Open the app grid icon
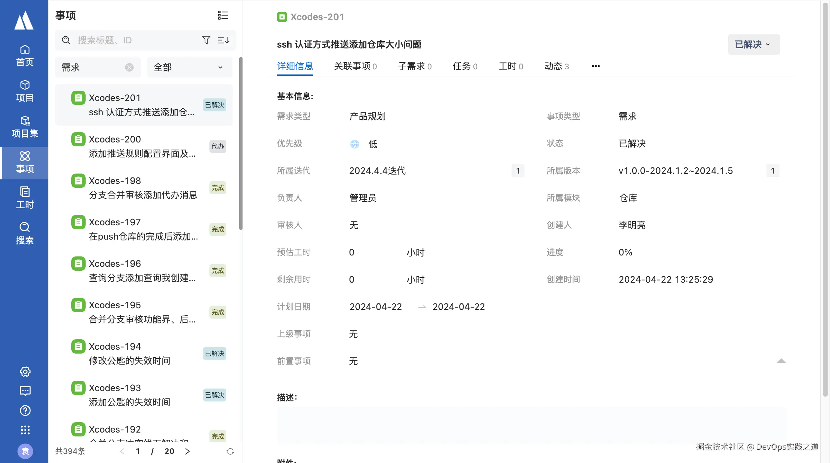Screen dimensions: 830x463 click(x=25, y=430)
